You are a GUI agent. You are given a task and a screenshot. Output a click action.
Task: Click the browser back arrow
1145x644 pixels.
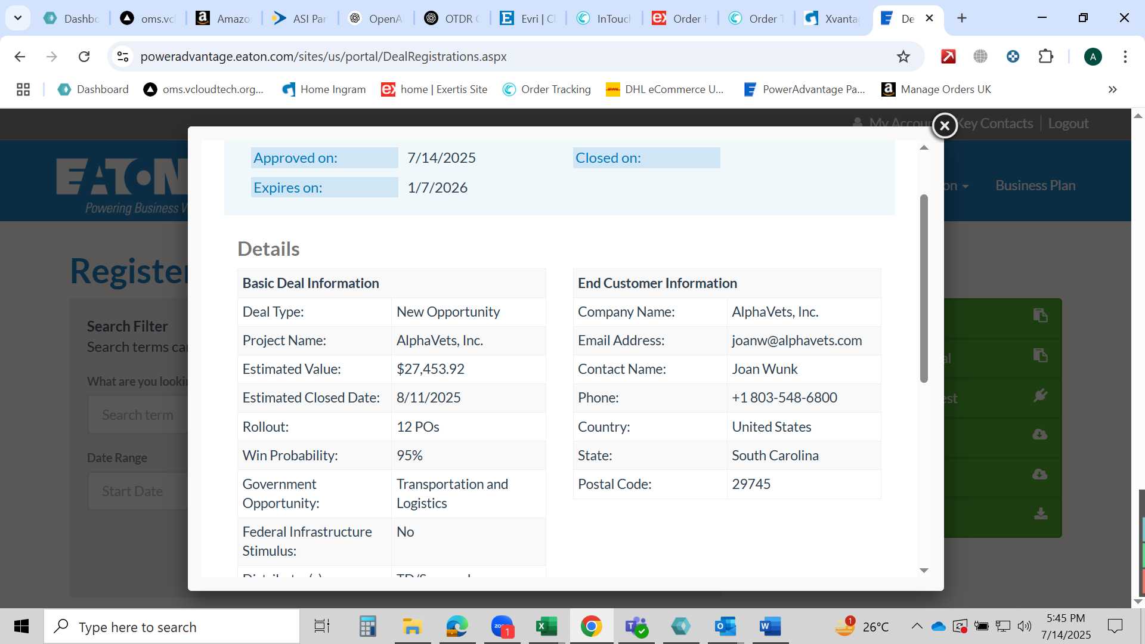click(x=20, y=57)
